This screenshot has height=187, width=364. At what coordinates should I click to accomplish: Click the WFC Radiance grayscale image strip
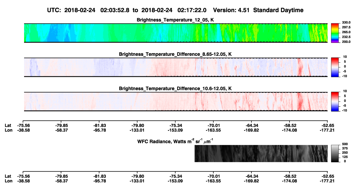(x=261, y=153)
